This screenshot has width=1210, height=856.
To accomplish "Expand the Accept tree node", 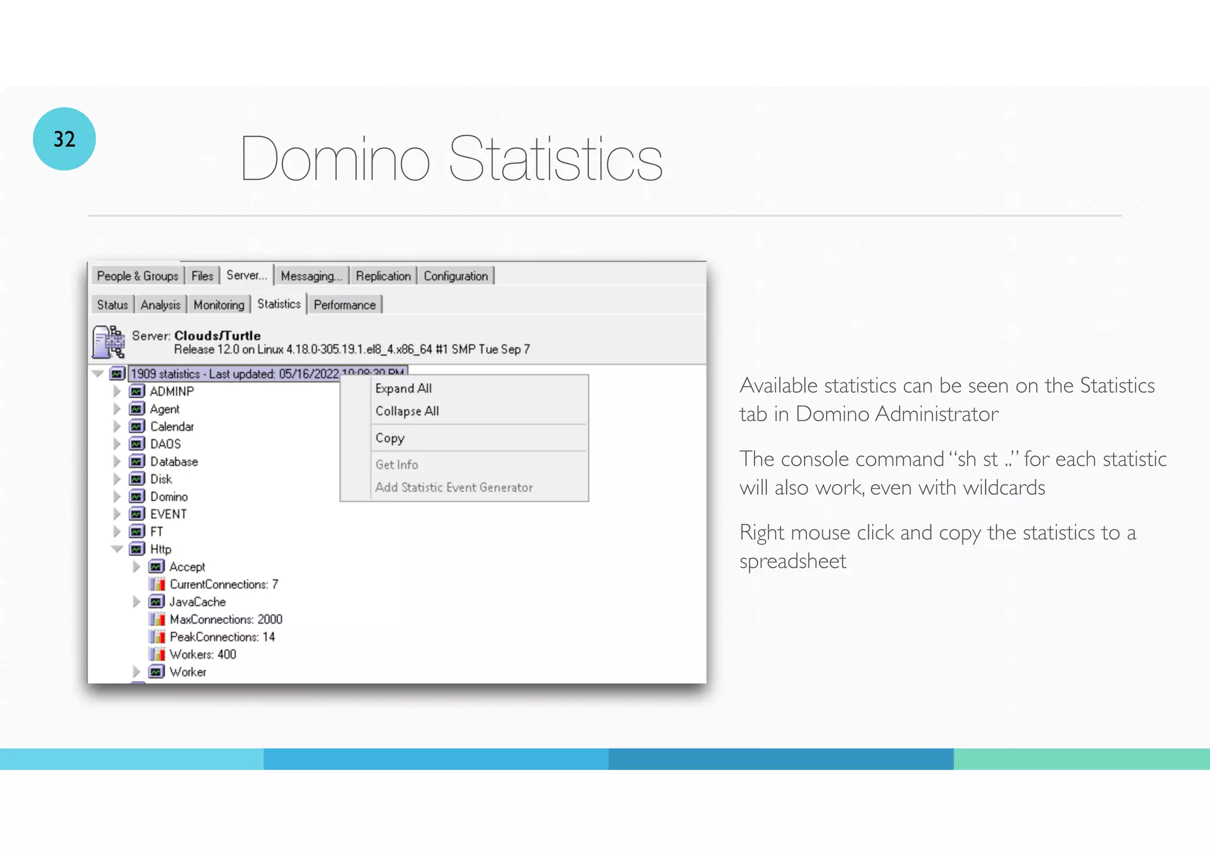I will click(136, 567).
